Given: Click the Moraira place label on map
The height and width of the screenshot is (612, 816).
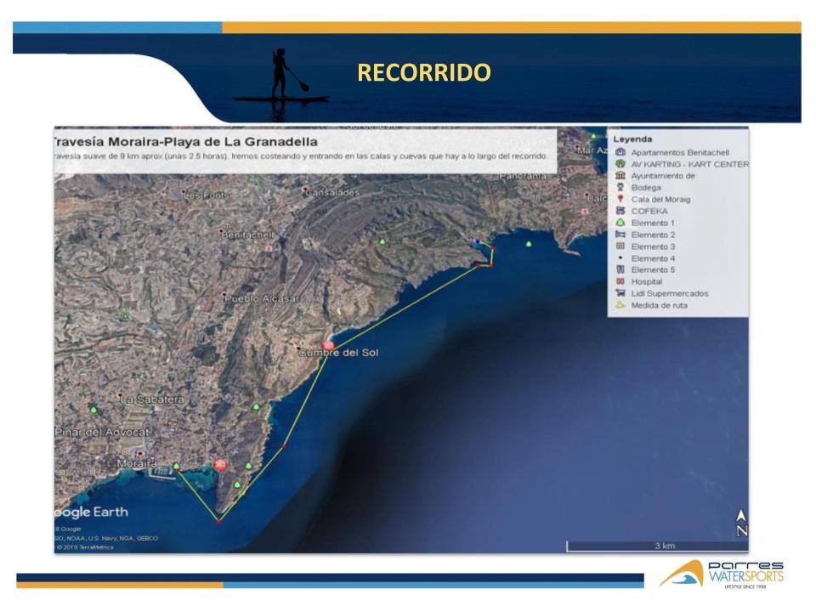Looking at the screenshot, I should 134,464.
